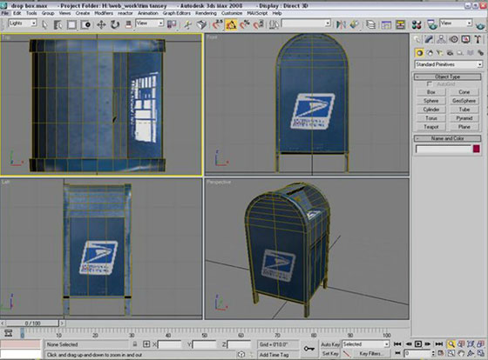Activate Select and Scale tool
The image size is (488, 360).
[128, 24]
